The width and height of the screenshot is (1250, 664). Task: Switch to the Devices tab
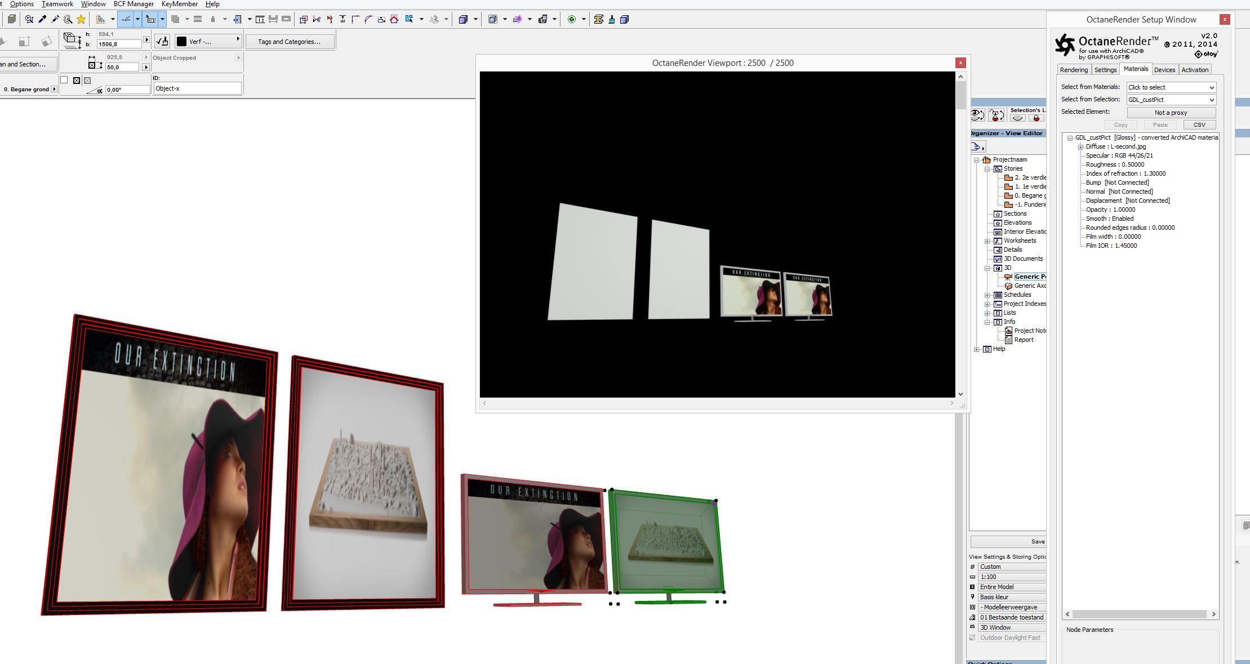coord(1164,70)
